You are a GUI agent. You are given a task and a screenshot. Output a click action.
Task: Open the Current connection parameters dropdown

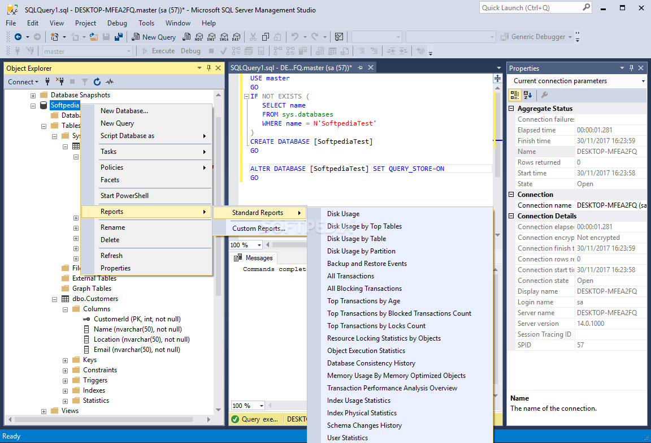click(x=643, y=81)
